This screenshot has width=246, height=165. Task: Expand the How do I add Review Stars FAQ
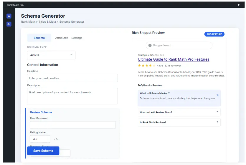(x=179, y=112)
